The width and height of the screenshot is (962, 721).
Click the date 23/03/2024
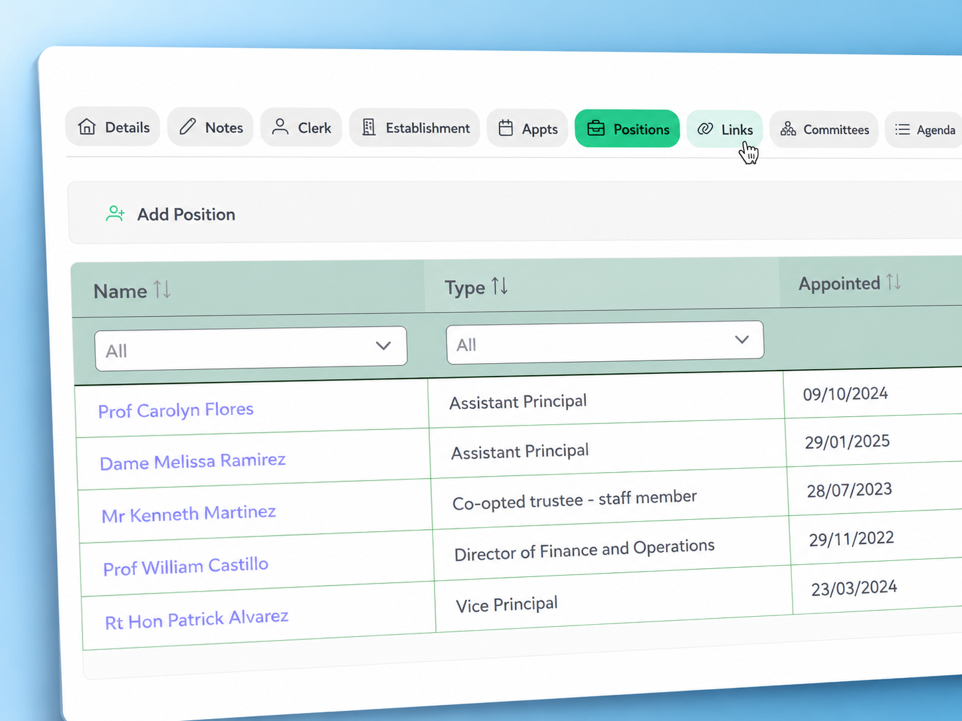tap(854, 588)
